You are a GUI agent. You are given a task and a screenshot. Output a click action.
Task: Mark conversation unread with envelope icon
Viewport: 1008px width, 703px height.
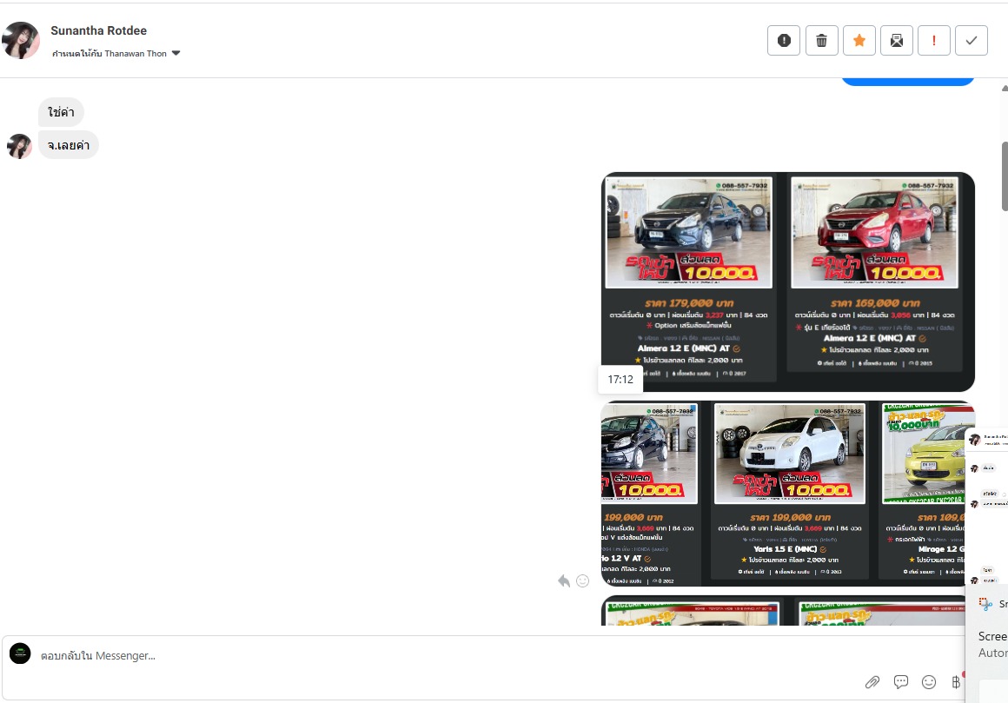coord(896,41)
